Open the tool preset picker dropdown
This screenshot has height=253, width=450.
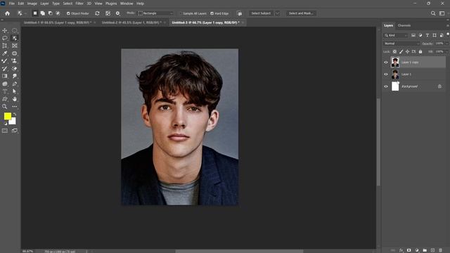22,13
